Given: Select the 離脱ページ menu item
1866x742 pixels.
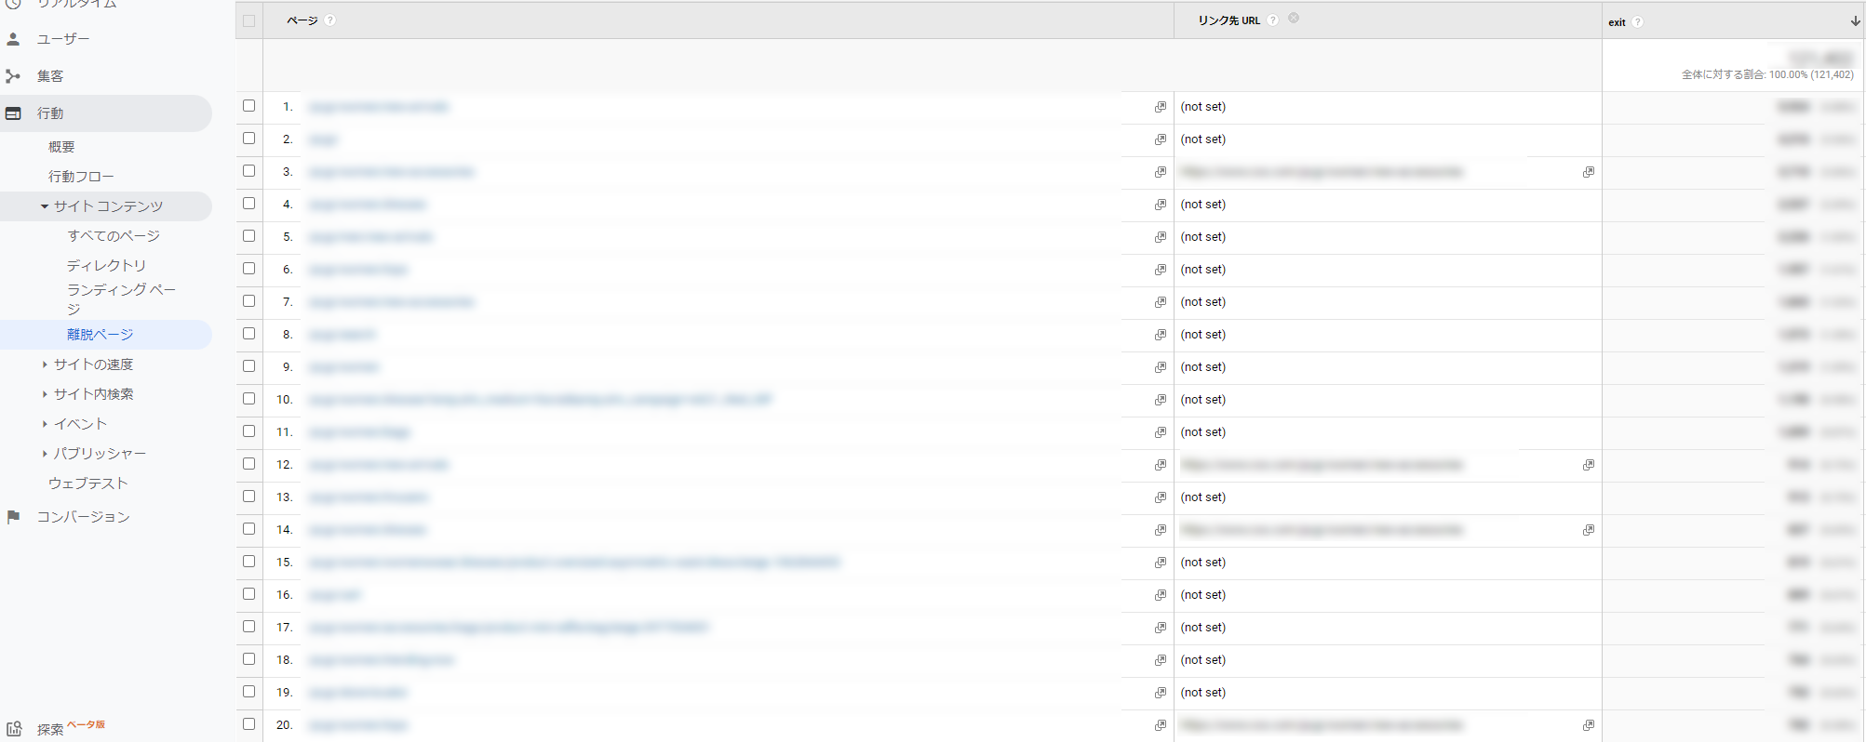Looking at the screenshot, I should pyautogui.click(x=101, y=335).
